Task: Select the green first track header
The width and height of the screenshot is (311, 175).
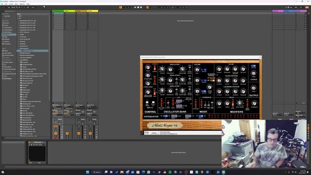Action: [58, 11]
